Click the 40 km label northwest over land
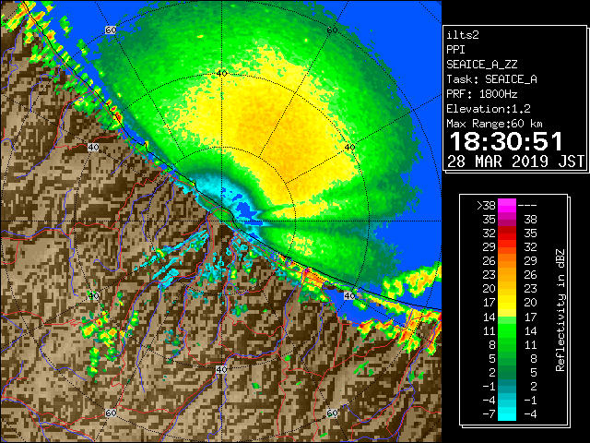 point(93,148)
